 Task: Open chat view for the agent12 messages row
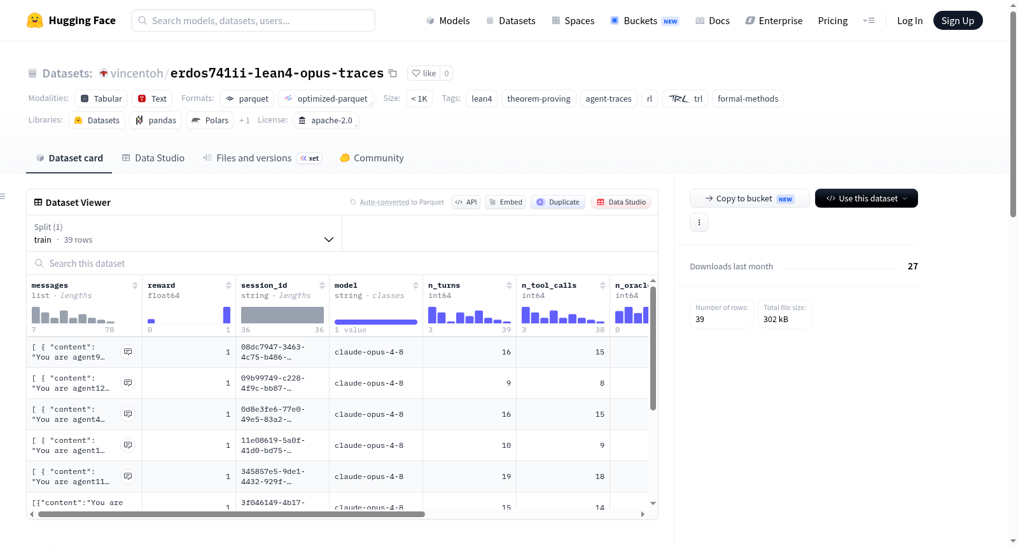click(x=128, y=383)
